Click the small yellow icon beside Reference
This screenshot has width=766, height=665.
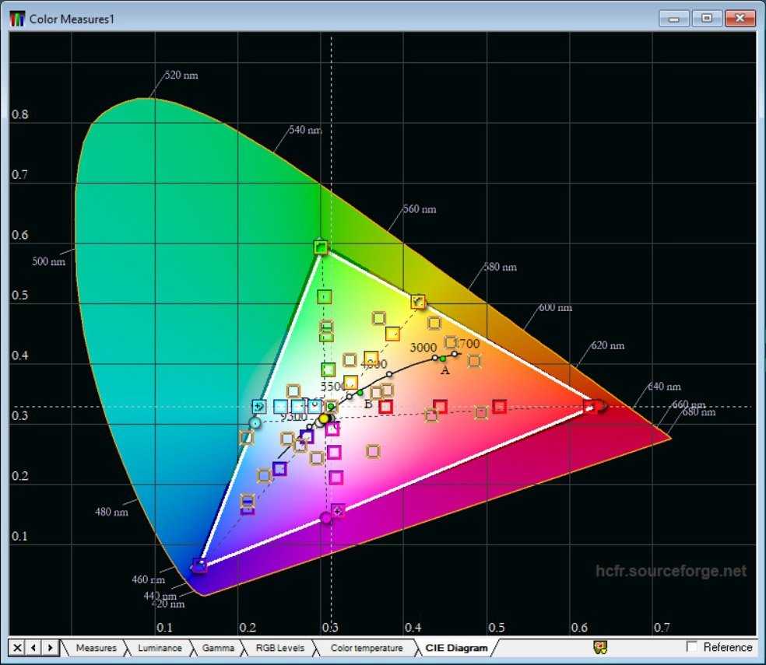[x=599, y=647]
